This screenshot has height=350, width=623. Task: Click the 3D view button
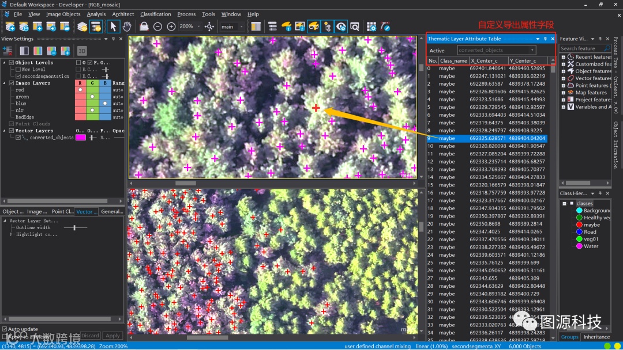pos(82,51)
